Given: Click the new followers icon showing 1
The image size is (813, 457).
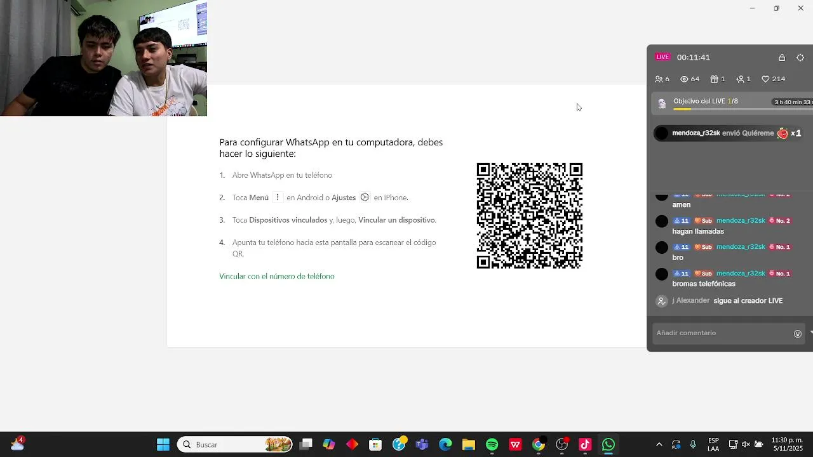Looking at the screenshot, I should (x=740, y=79).
